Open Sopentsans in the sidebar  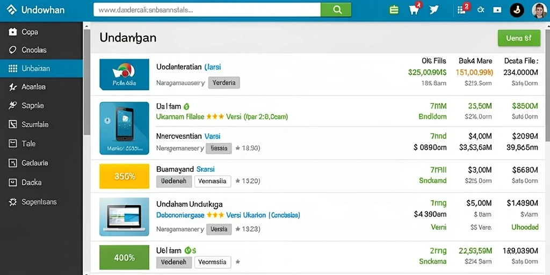[x=41, y=202]
